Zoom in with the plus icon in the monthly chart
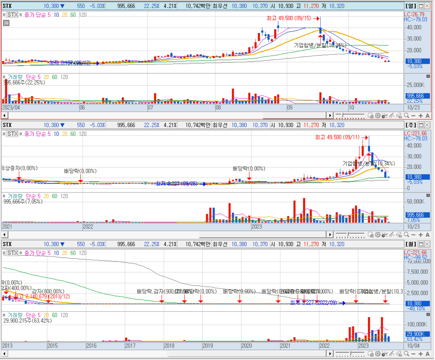 [421, 354]
